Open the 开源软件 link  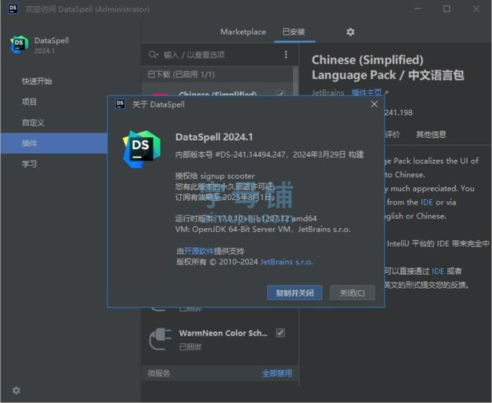(198, 251)
